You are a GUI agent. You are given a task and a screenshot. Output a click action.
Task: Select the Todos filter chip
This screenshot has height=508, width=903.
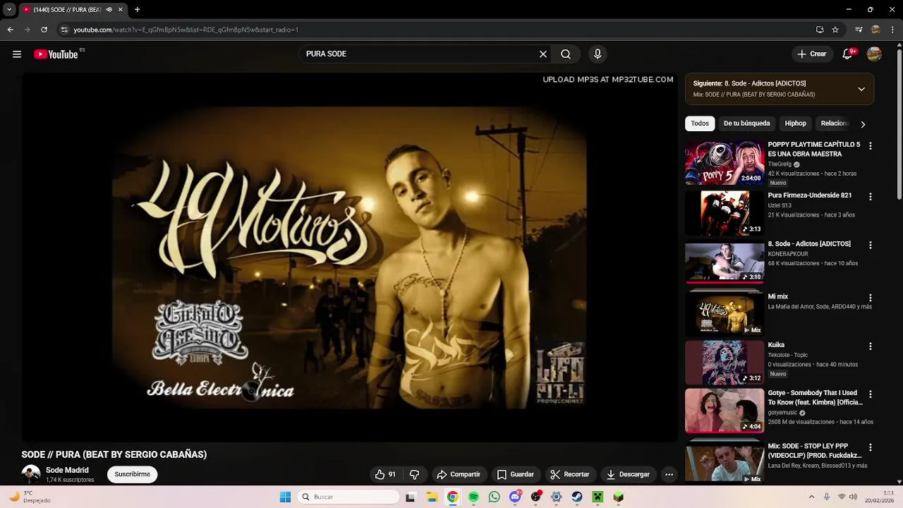point(700,123)
